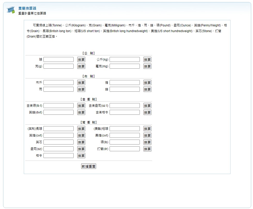Screen dimensions: 253x209
Task: Click 換算 button for 毫克(mg)
Action: [x=147, y=66]
